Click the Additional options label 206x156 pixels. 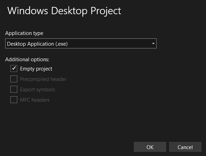[27, 59]
